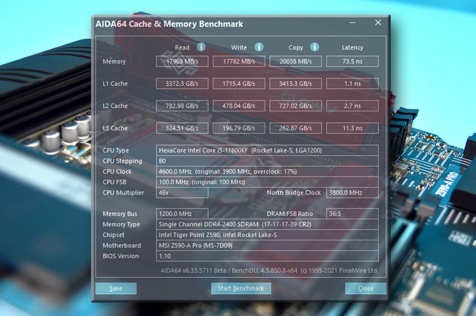Click the Write info icon
Image resolution: width=476 pixels, height=316 pixels.
pyautogui.click(x=258, y=47)
